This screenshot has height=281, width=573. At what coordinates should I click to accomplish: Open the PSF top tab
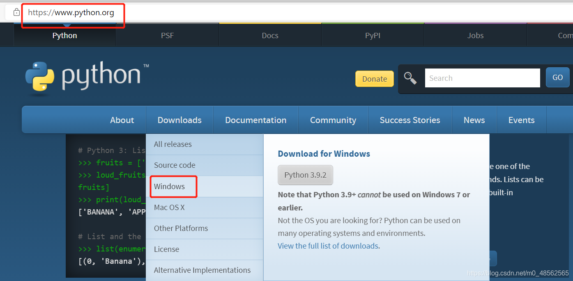pos(168,35)
